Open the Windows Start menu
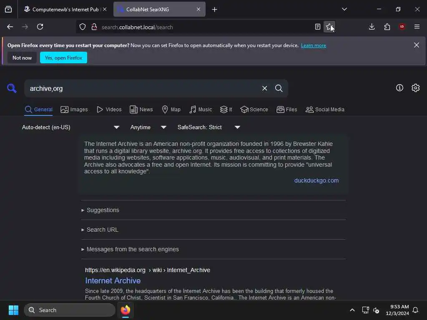The image size is (427, 320). coord(13,310)
